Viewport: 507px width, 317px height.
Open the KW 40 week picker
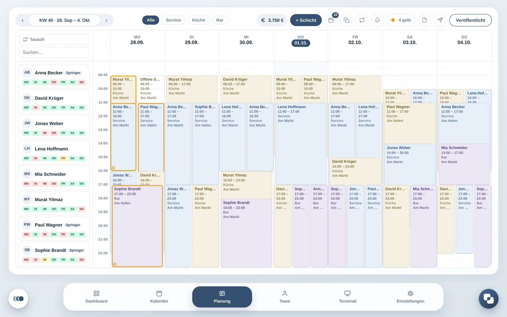coord(64,20)
